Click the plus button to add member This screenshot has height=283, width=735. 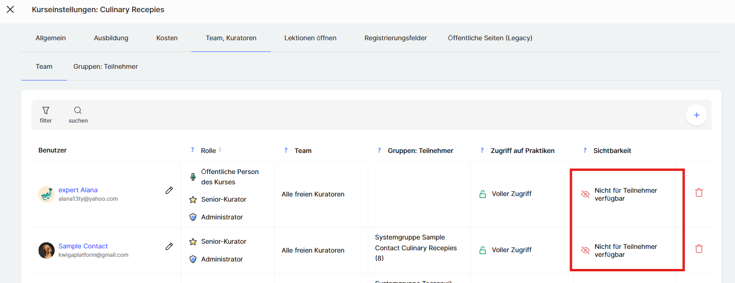[x=696, y=115]
